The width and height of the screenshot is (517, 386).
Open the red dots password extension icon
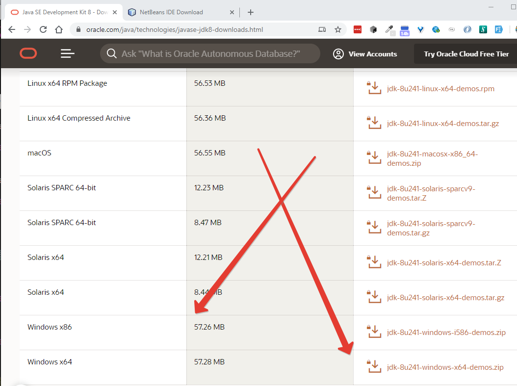click(358, 29)
